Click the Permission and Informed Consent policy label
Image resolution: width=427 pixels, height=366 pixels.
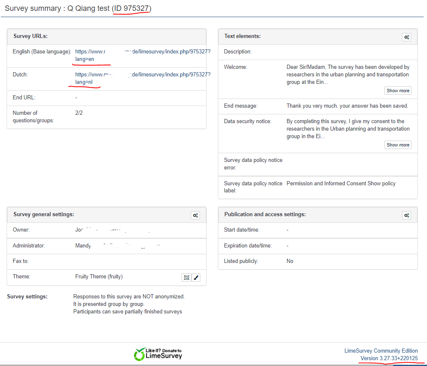click(341, 184)
